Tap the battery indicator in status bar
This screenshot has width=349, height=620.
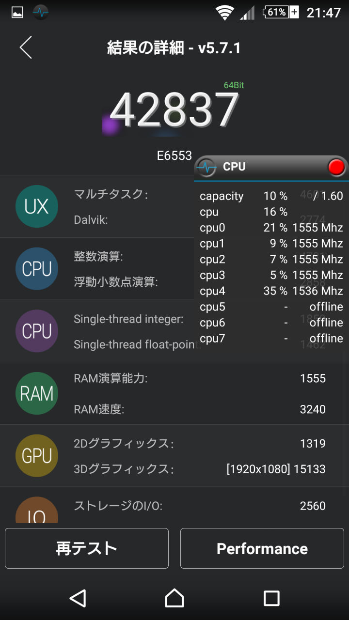pos(281,12)
